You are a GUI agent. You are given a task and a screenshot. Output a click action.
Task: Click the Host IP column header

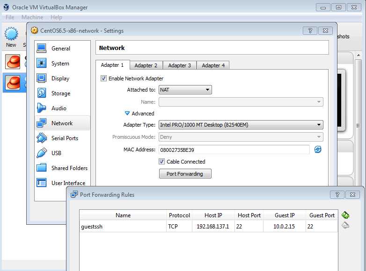[x=213, y=215]
